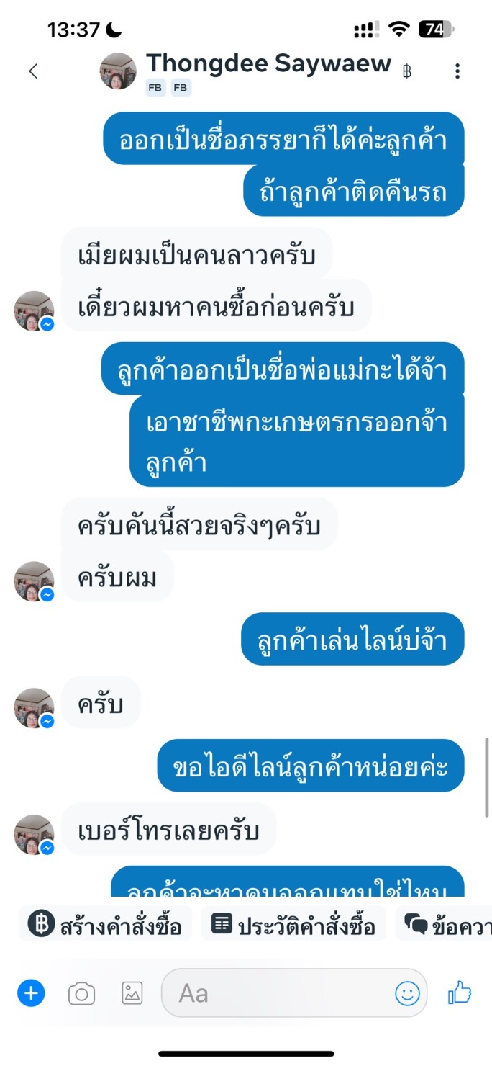Open the photo gallery icon
The width and height of the screenshot is (492, 1066).
(x=132, y=993)
